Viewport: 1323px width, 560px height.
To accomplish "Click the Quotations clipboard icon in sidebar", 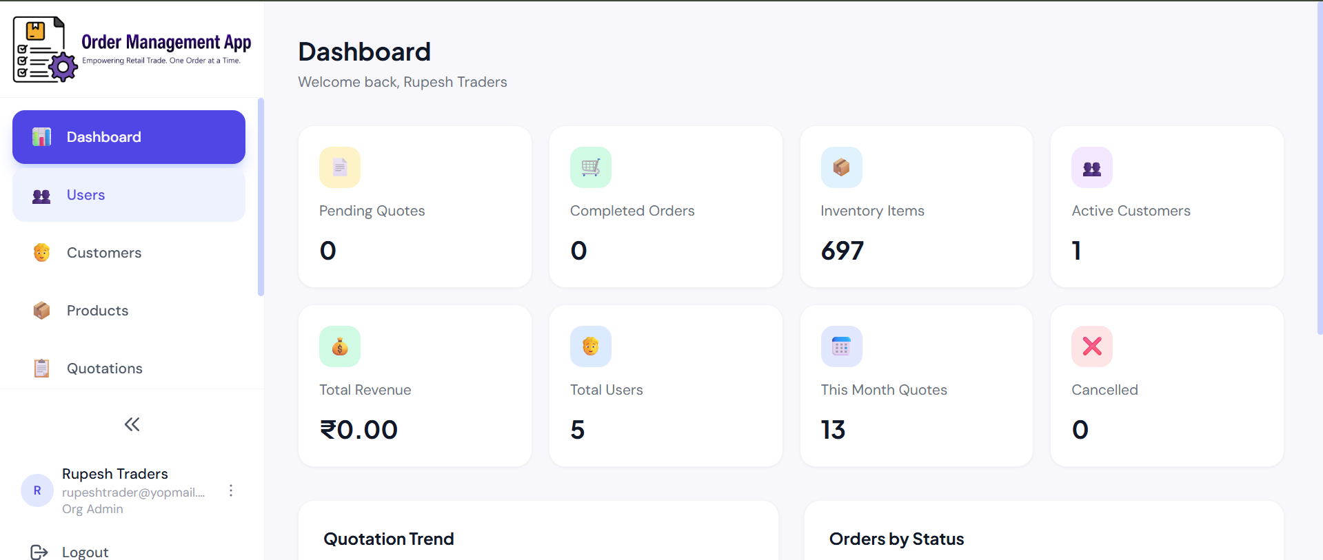I will (41, 369).
